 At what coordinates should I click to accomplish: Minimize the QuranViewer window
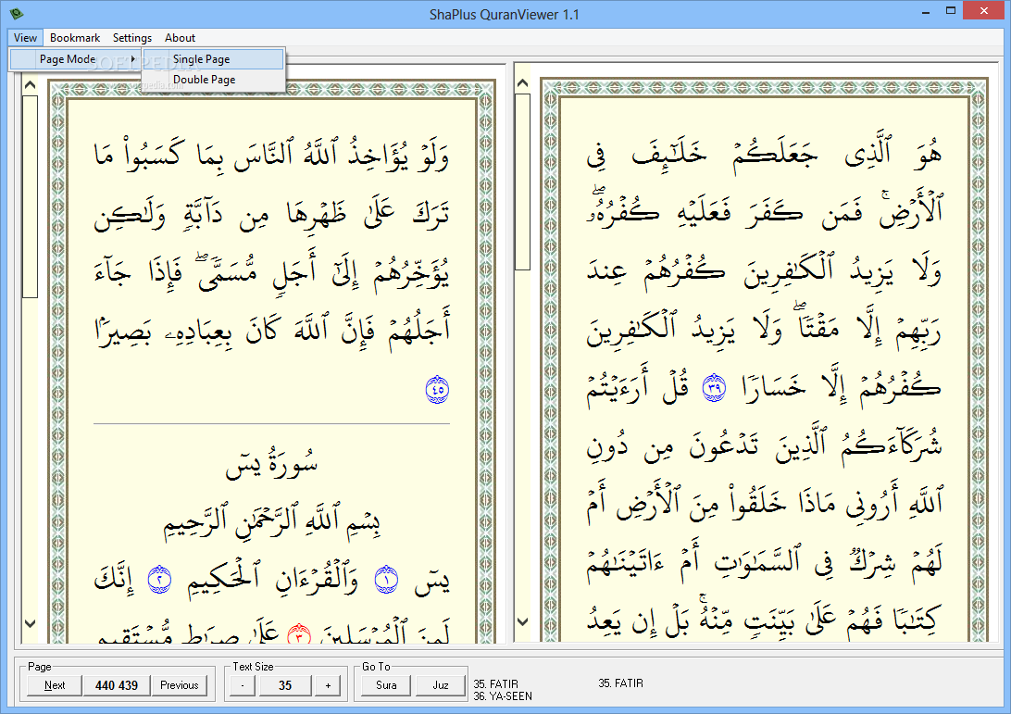926,12
